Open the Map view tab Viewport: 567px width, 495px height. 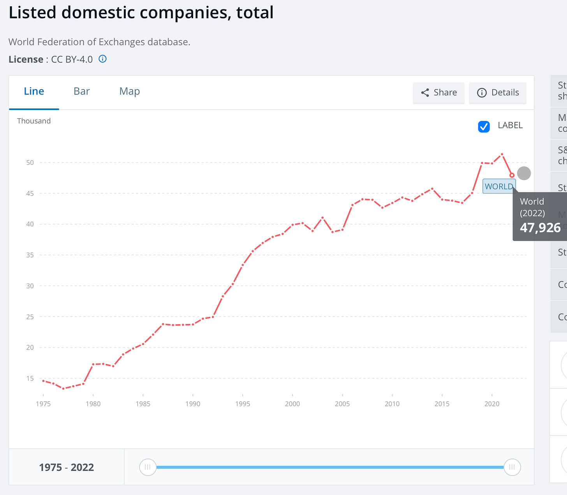[x=129, y=91]
